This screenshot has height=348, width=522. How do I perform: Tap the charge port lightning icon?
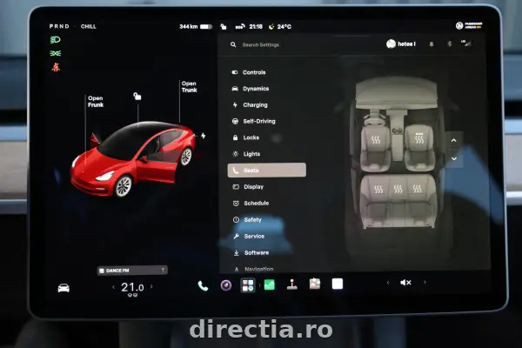[x=203, y=136]
